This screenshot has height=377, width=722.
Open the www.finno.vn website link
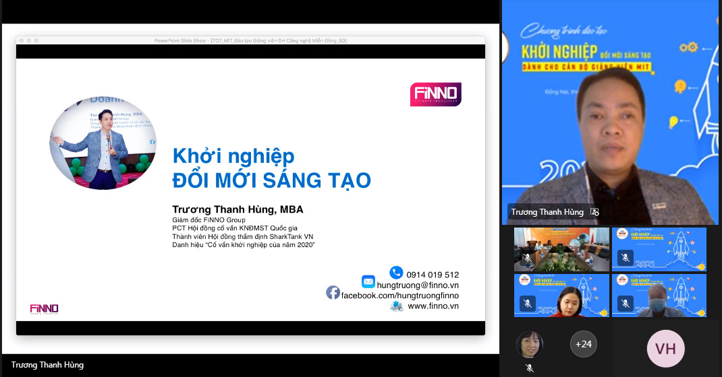(433, 306)
